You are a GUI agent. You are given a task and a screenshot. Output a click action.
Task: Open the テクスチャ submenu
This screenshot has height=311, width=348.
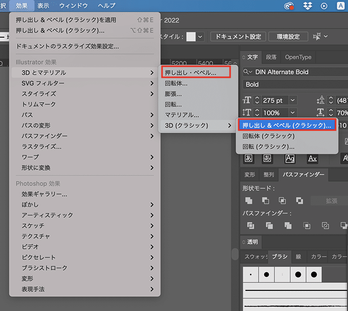coord(85,236)
